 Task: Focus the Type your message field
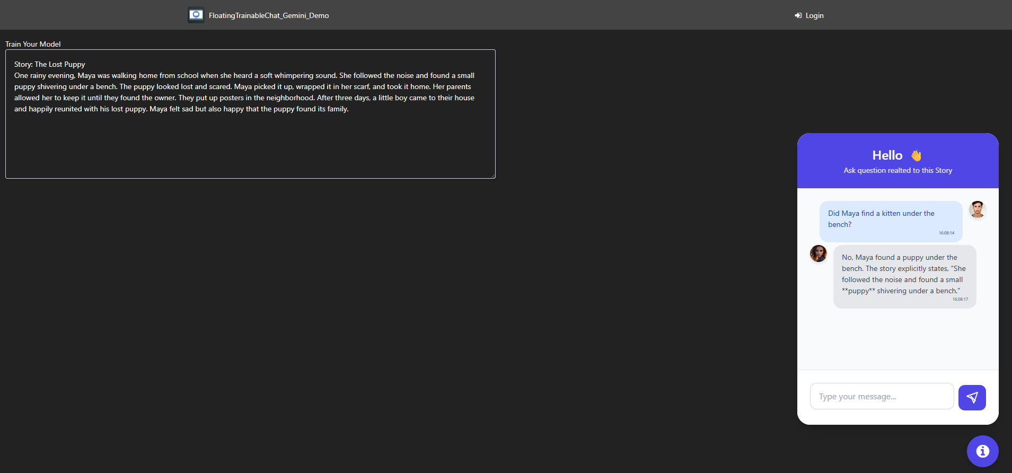pos(882,396)
